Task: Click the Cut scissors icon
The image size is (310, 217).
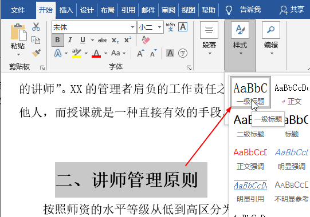Action: click(36, 27)
